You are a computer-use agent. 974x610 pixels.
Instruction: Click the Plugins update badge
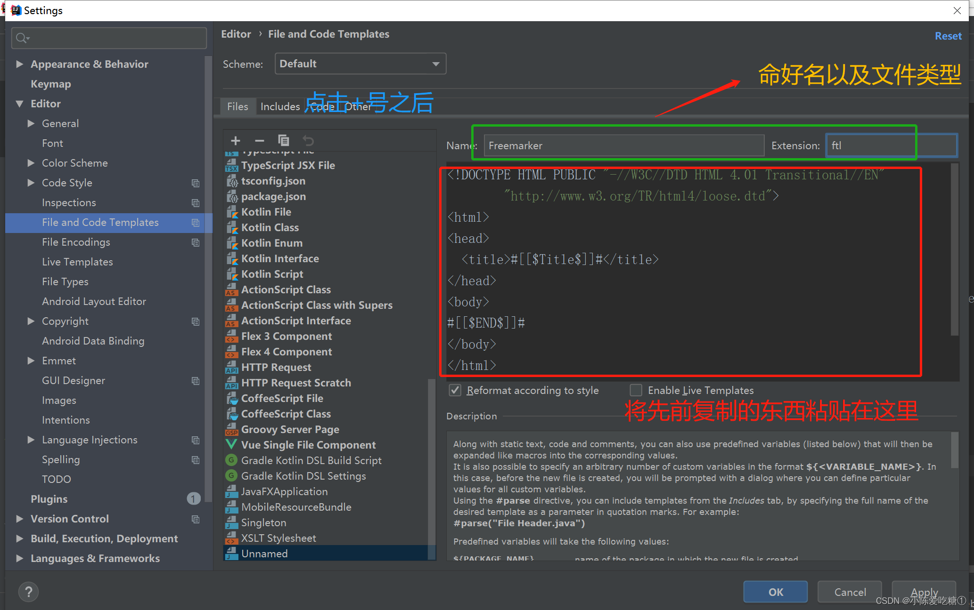(x=193, y=498)
